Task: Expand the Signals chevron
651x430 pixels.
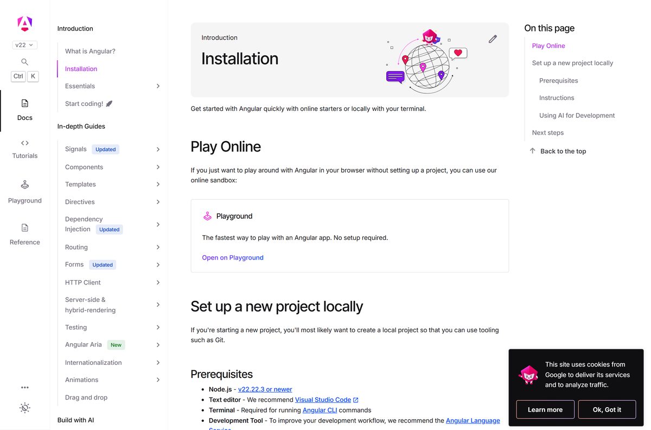Action: coord(158,149)
